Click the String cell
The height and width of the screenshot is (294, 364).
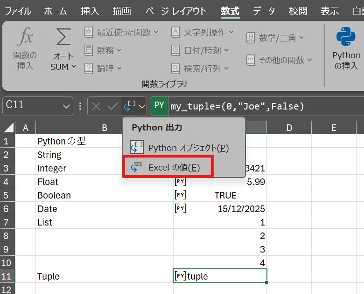[105, 155]
